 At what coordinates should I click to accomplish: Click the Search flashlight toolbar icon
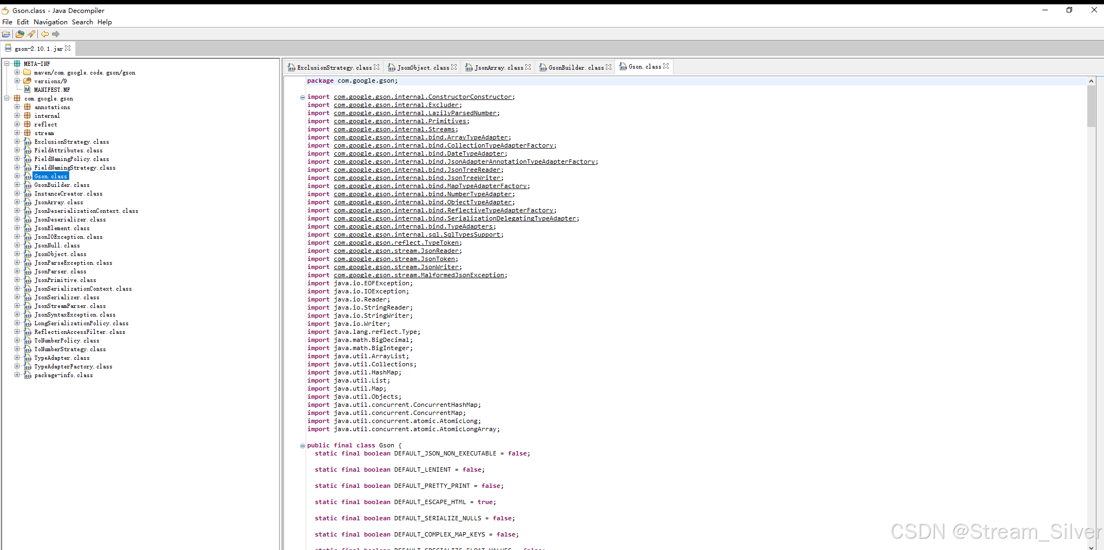point(31,34)
